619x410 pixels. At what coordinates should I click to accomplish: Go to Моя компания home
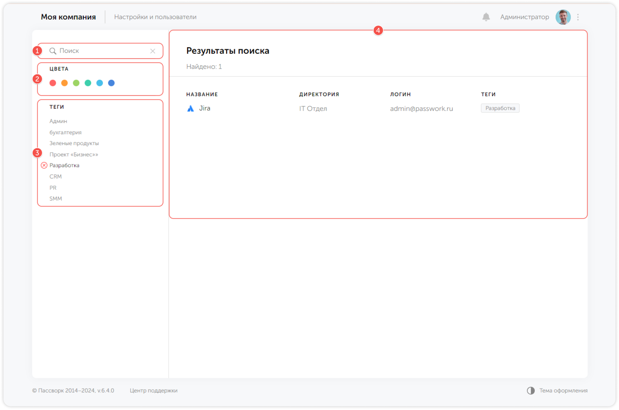[x=68, y=17]
